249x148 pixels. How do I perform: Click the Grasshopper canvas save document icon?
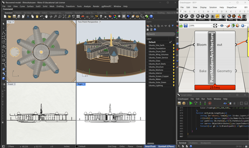(x=186, y=26)
